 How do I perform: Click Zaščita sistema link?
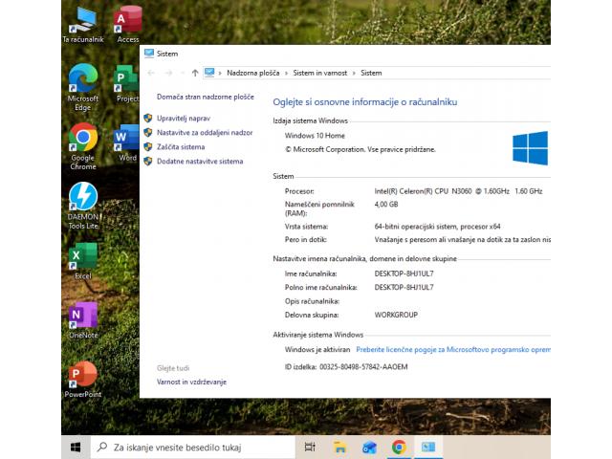[x=181, y=147]
